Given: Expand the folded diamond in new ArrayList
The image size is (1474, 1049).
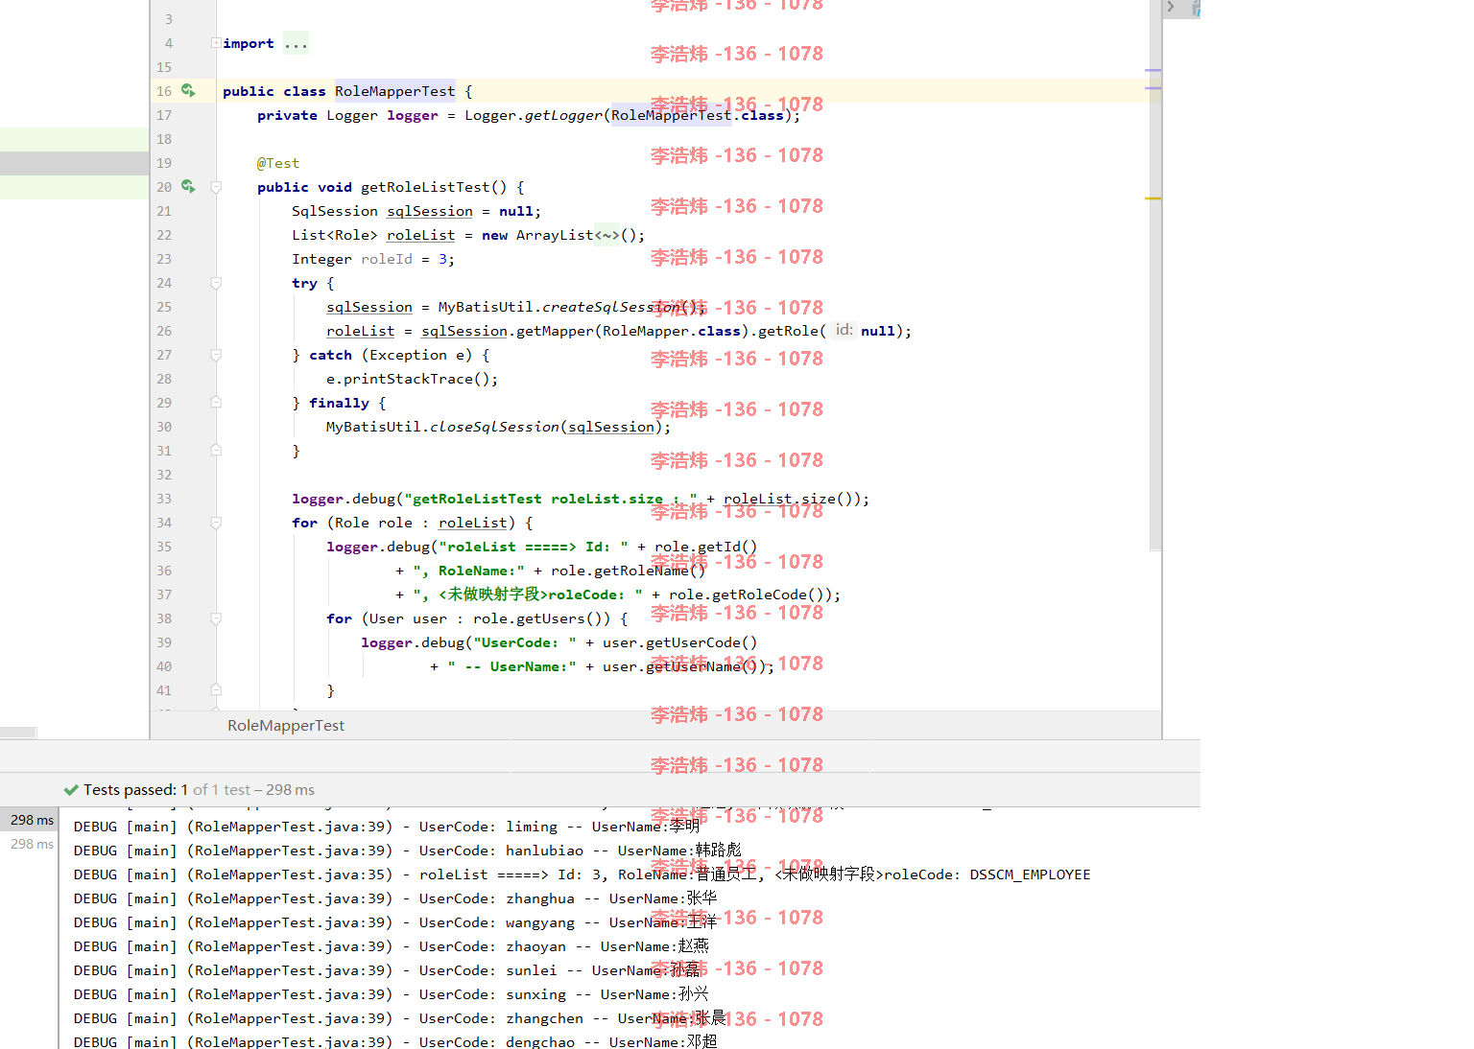Looking at the screenshot, I should (606, 235).
